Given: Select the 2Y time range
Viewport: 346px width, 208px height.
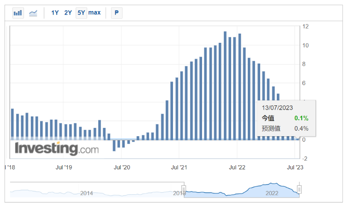Looking at the screenshot, I should [68, 13].
